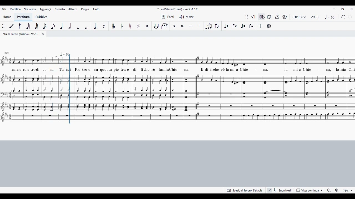The width and height of the screenshot is (355, 199).
Task: Toggle Suoni reali (concert pitch)
Action: point(280,190)
